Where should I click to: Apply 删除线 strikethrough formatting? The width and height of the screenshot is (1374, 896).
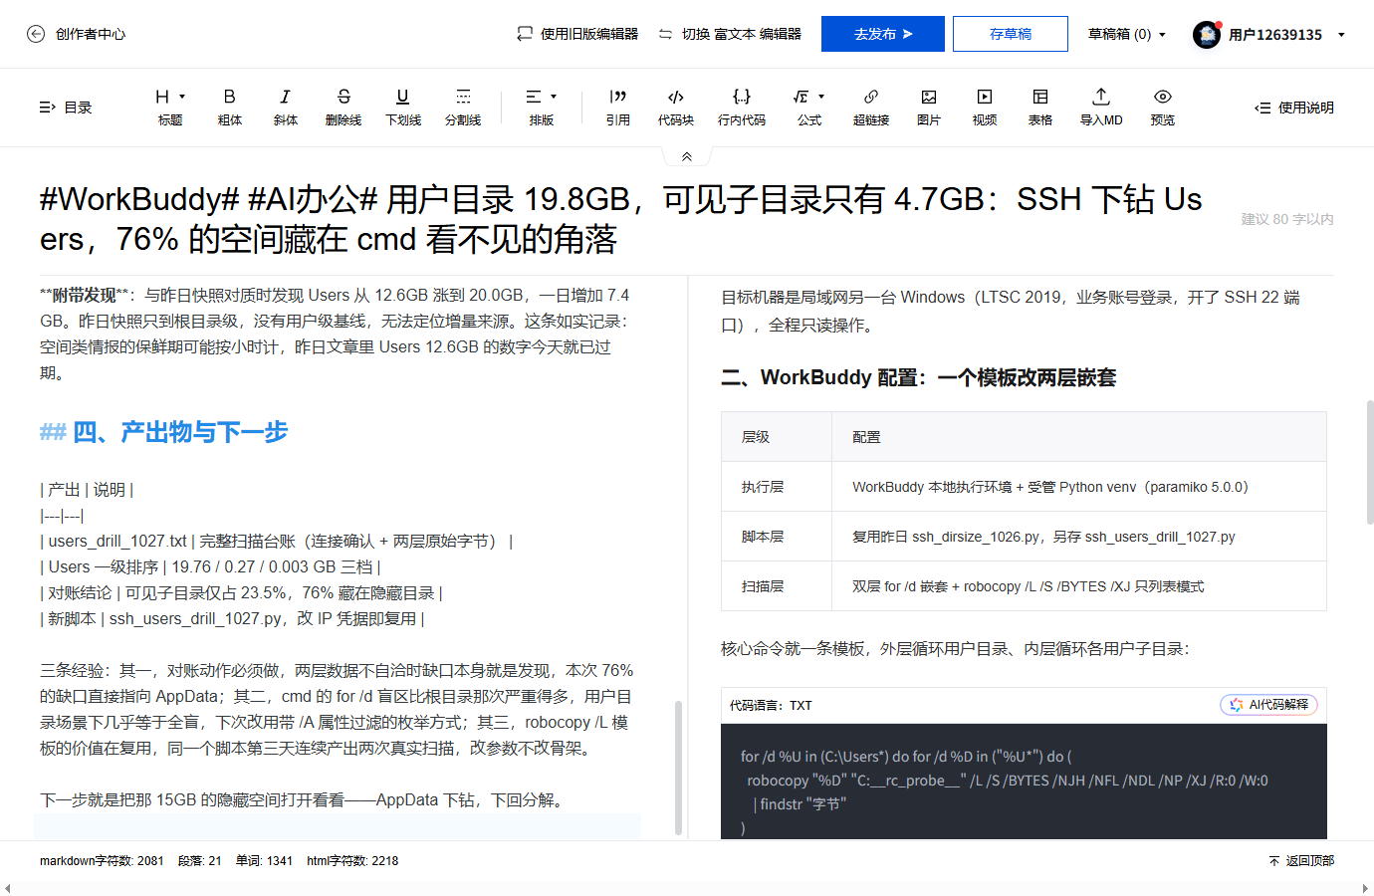click(343, 108)
